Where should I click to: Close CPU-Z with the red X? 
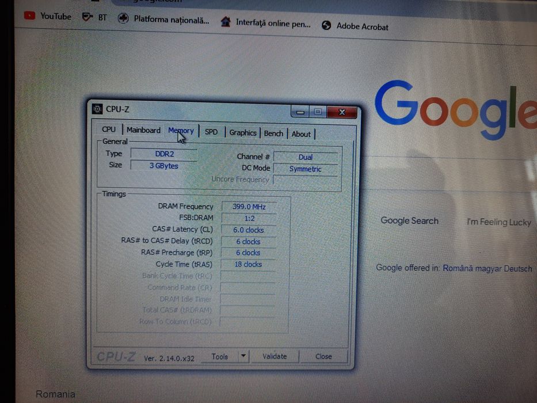point(342,112)
